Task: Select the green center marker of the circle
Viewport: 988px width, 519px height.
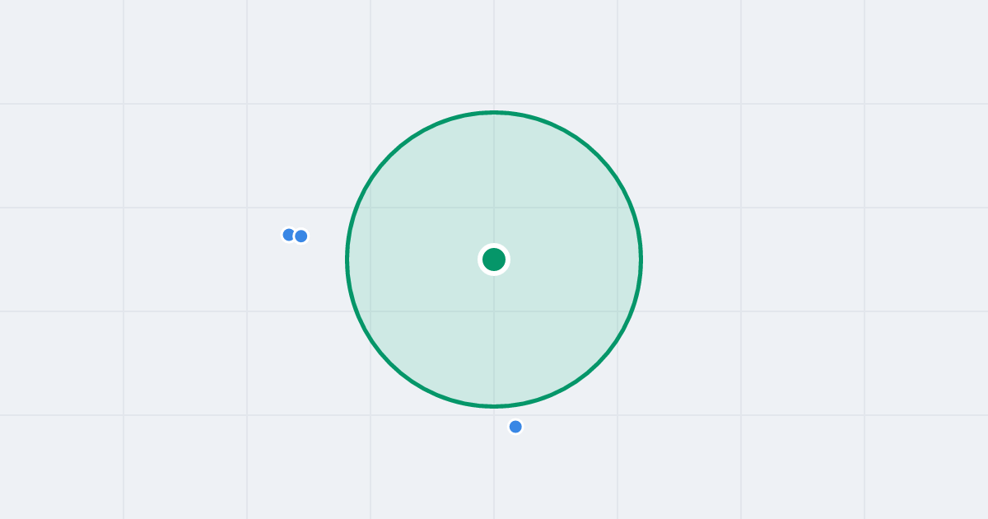Action: 494,259
